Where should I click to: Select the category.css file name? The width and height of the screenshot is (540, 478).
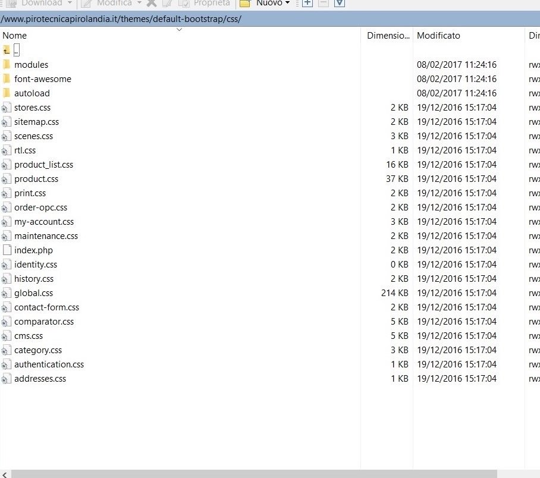[38, 350]
